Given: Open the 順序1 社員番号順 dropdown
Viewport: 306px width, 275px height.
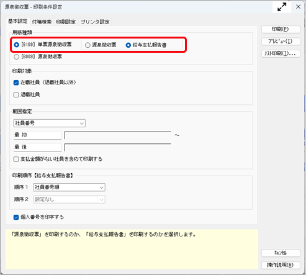Looking at the screenshot, I should click(x=69, y=187).
